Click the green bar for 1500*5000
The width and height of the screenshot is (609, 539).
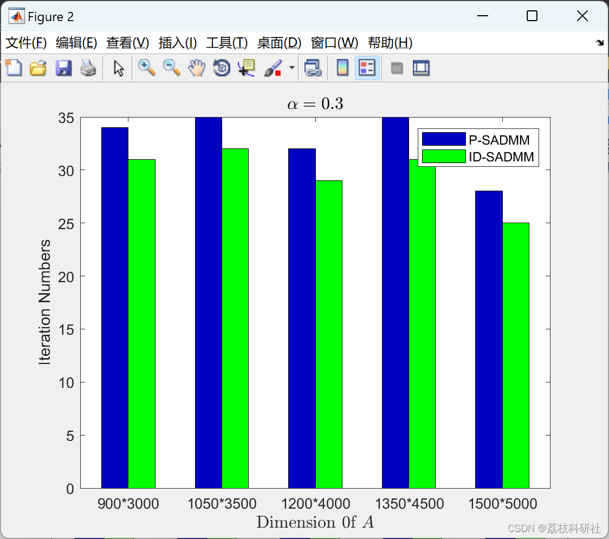point(516,356)
